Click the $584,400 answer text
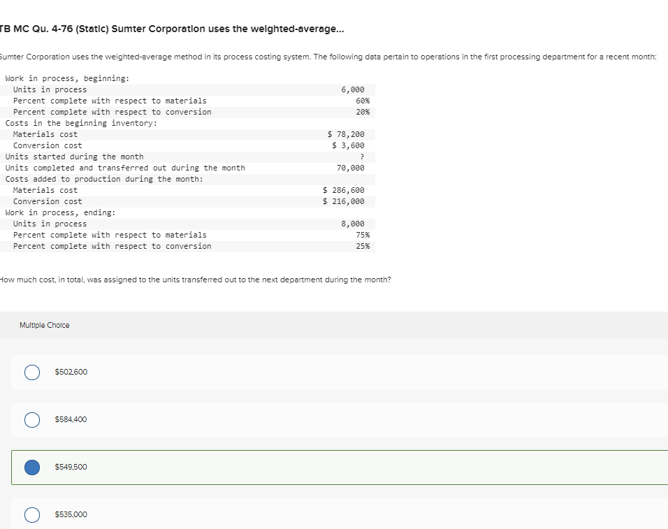668x529 pixels. (x=71, y=419)
